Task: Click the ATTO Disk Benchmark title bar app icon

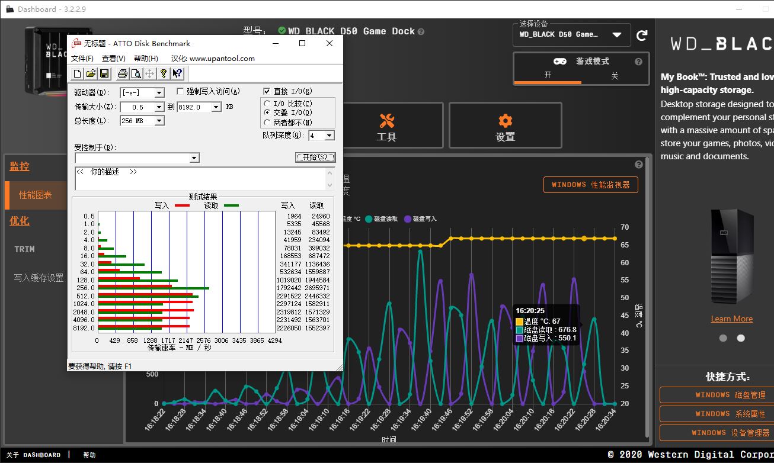Action: pyautogui.click(x=76, y=43)
